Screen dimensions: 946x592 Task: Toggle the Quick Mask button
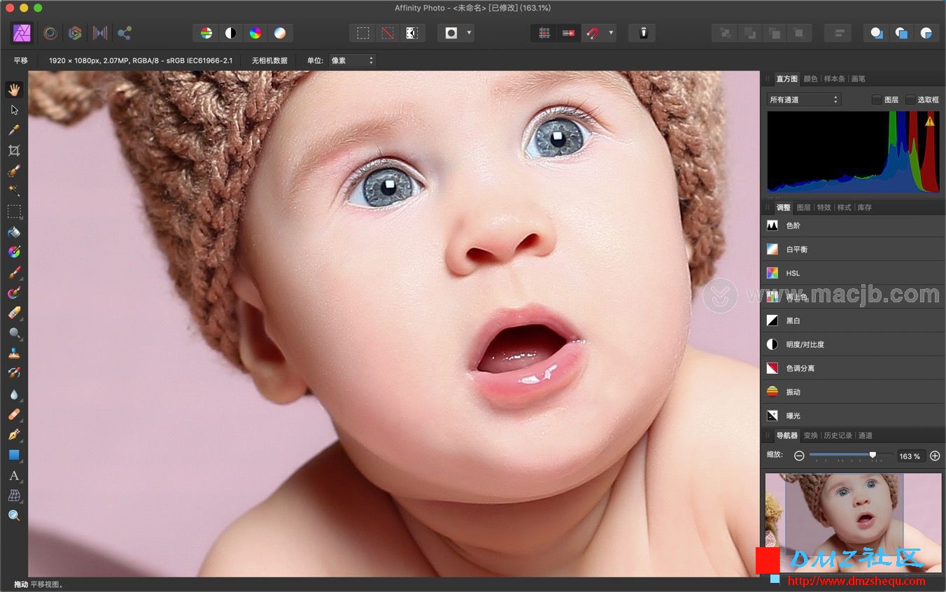(x=451, y=33)
